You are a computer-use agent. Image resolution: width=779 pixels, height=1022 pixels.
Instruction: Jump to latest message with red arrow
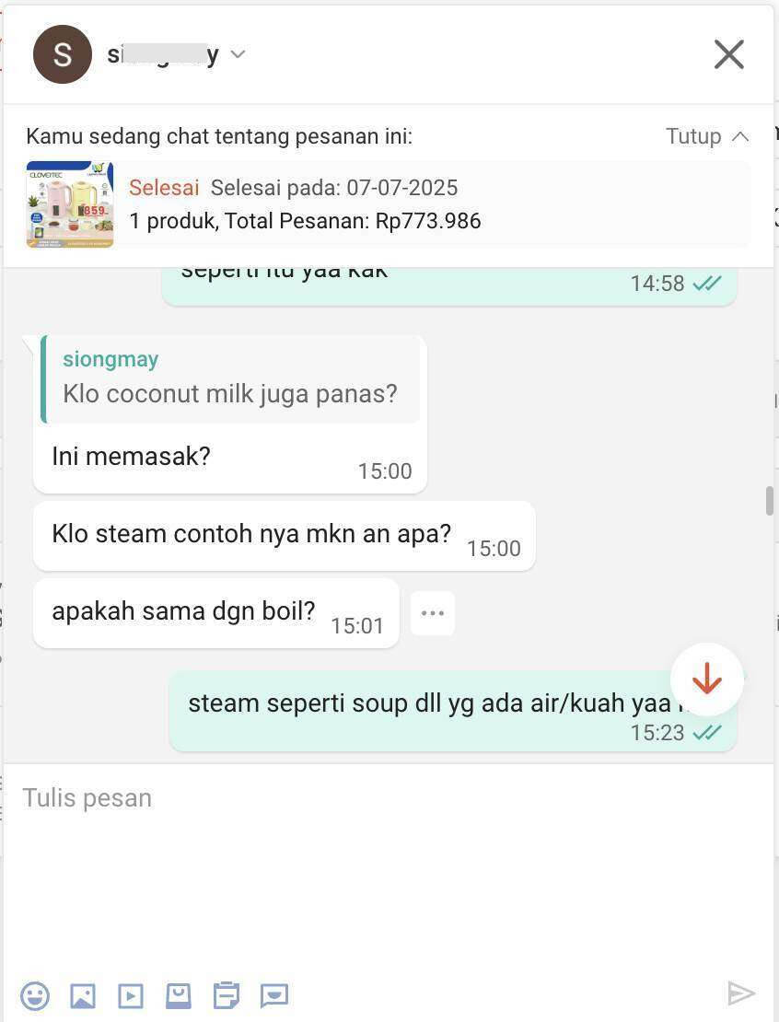(x=706, y=679)
